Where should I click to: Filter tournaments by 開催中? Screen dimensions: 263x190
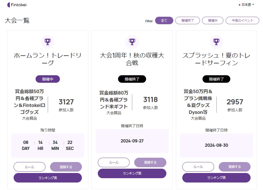point(212,20)
